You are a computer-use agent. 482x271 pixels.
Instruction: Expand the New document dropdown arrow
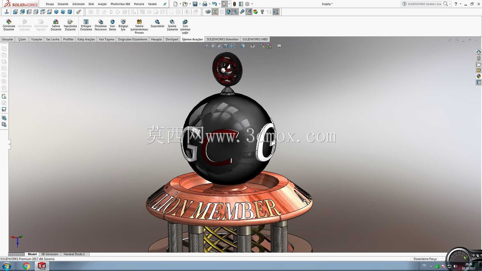click(x=180, y=4)
